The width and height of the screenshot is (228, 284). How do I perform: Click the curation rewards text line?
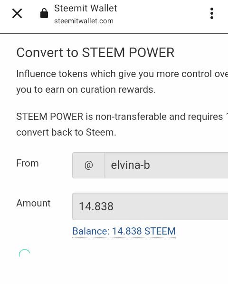pyautogui.click(x=86, y=89)
